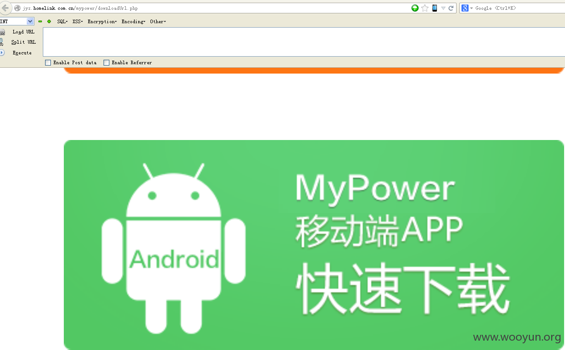This screenshot has width=565, height=350.
Task: Click the Execute button
Action: (22, 53)
